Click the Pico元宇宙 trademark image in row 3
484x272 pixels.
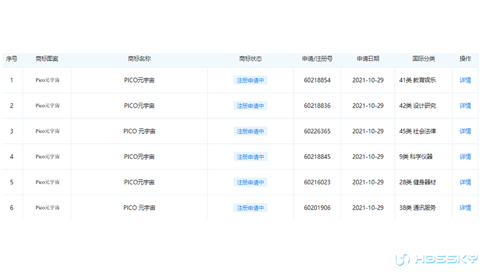coord(47,131)
